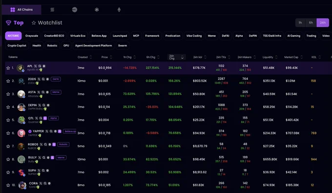Screen dimensions: 332x193
Task: Click the ZODS token avatar
Action: point(21,81)
